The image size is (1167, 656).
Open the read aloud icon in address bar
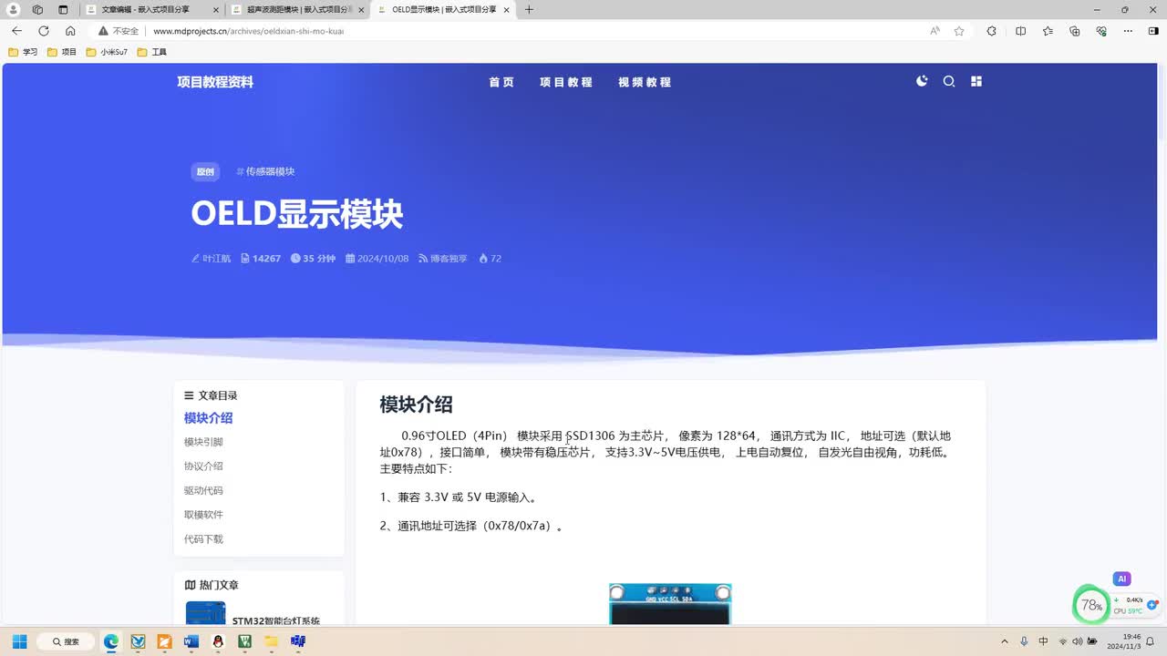[x=935, y=31]
